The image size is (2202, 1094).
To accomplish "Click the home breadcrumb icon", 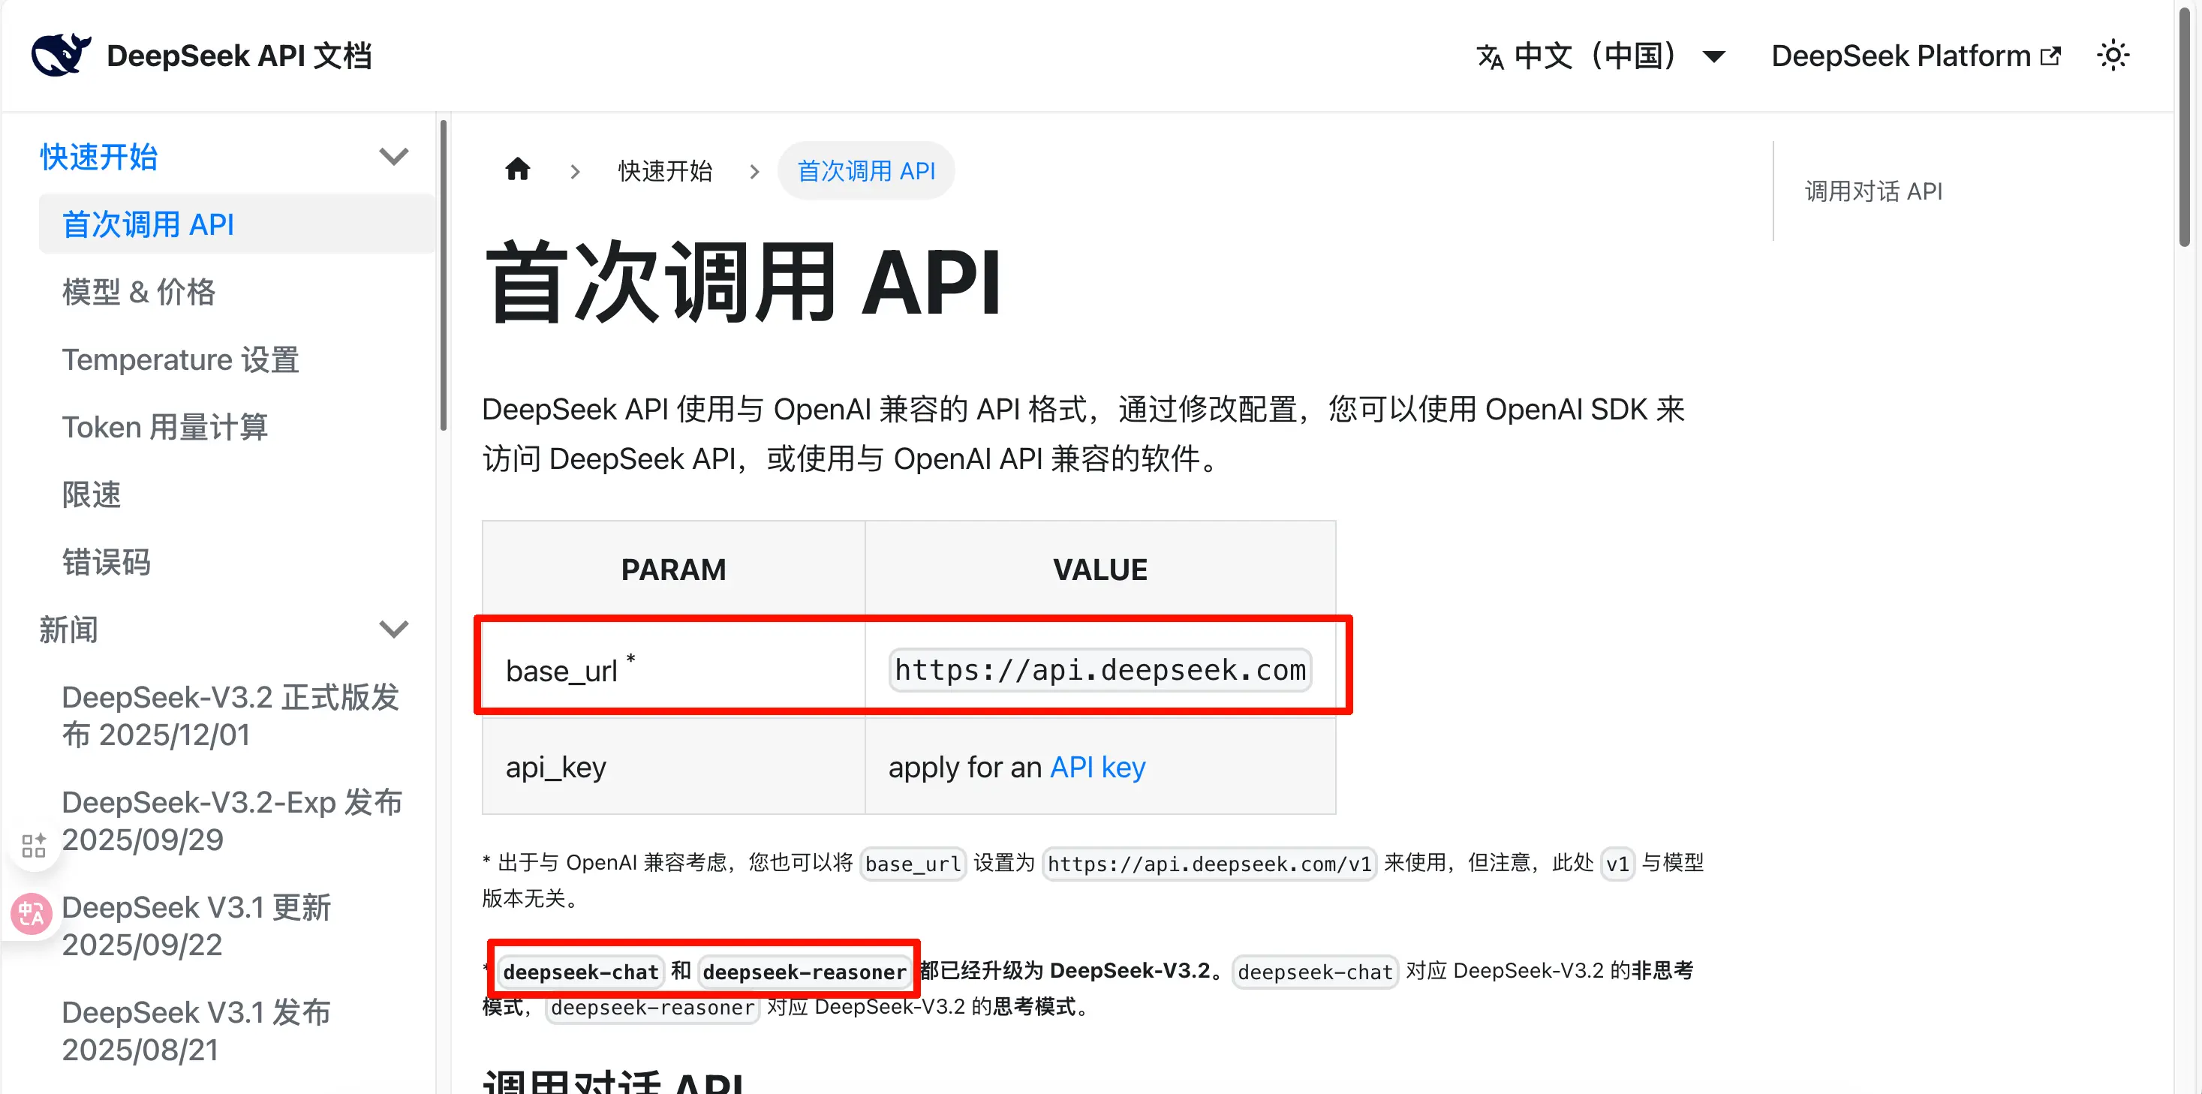I will [x=517, y=170].
